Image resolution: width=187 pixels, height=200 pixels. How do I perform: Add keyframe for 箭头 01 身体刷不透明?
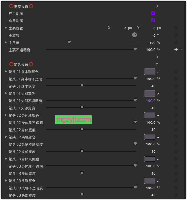coord(176,79)
